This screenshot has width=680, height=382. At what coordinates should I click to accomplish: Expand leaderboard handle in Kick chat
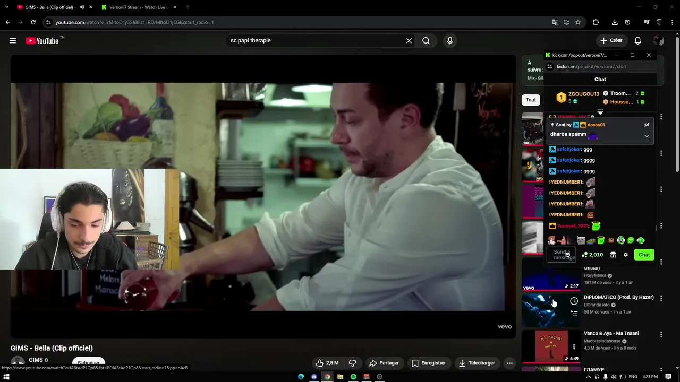[x=600, y=112]
